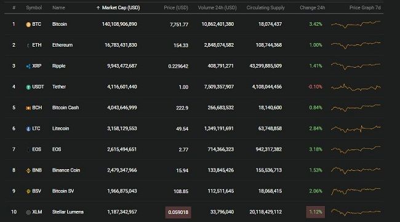Open the Binance Coin 7-day price graph
400x222 pixels.
pos(356,170)
